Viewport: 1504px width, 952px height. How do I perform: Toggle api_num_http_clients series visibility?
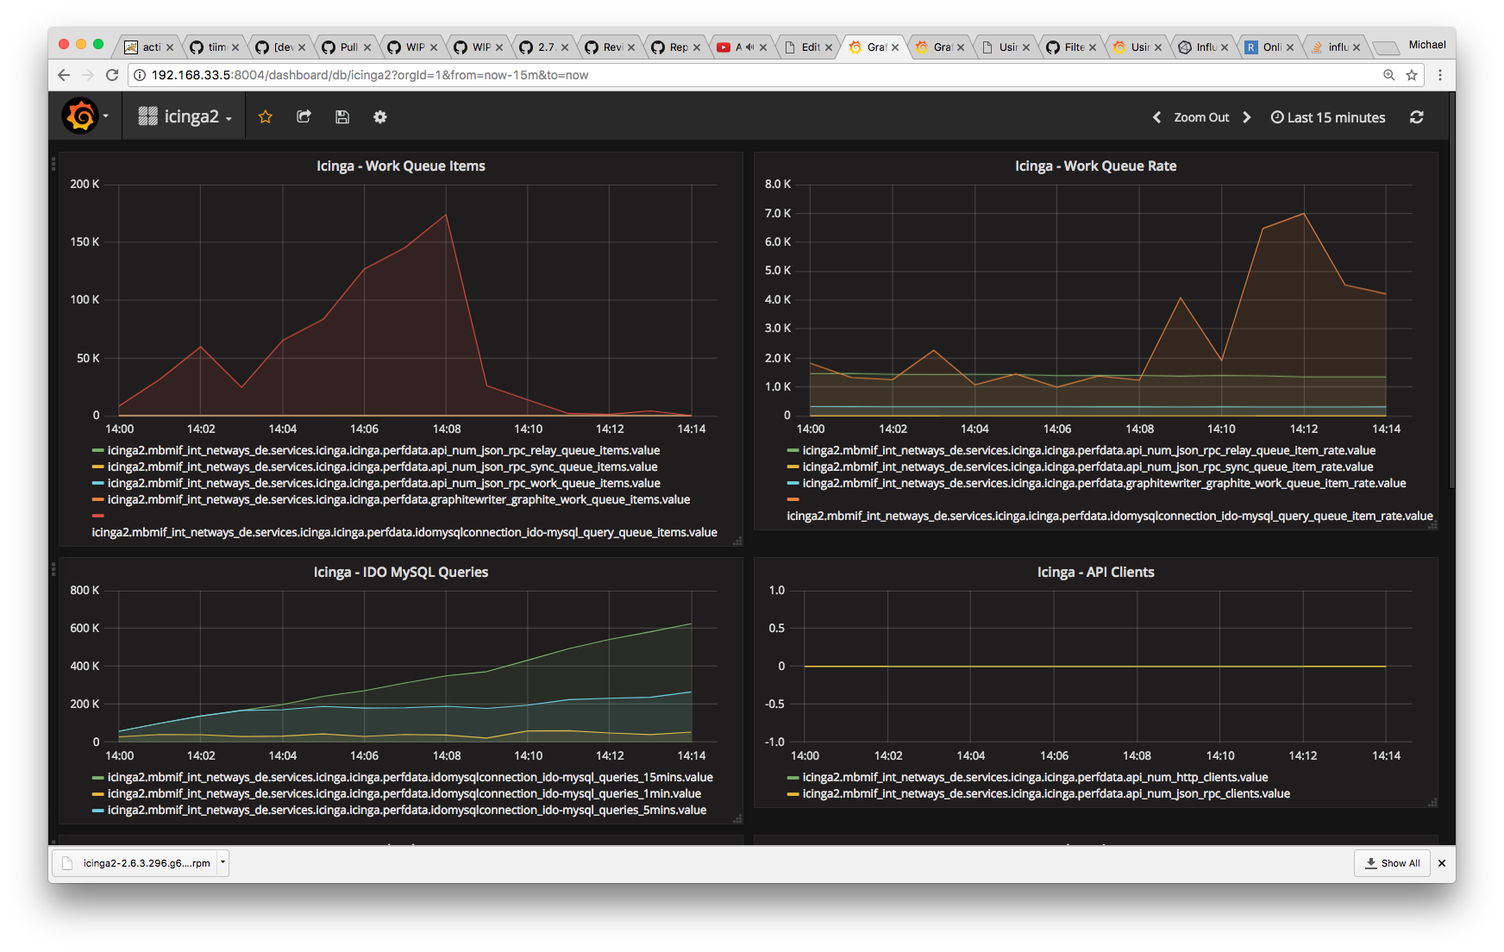tap(1035, 777)
